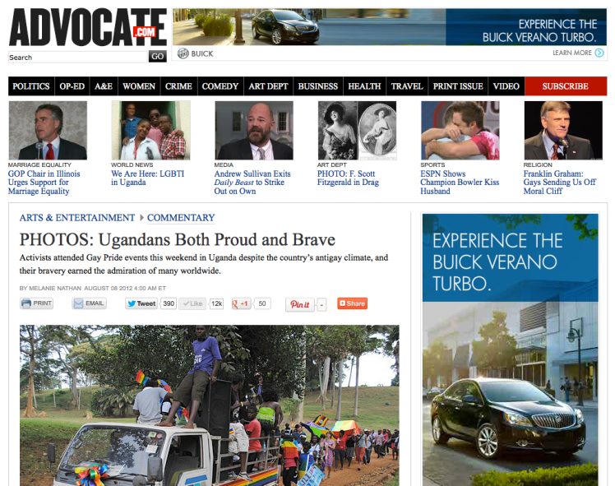Image resolution: width=615 pixels, height=486 pixels.
Task: Click the Email envelope button
Action: tap(89, 303)
